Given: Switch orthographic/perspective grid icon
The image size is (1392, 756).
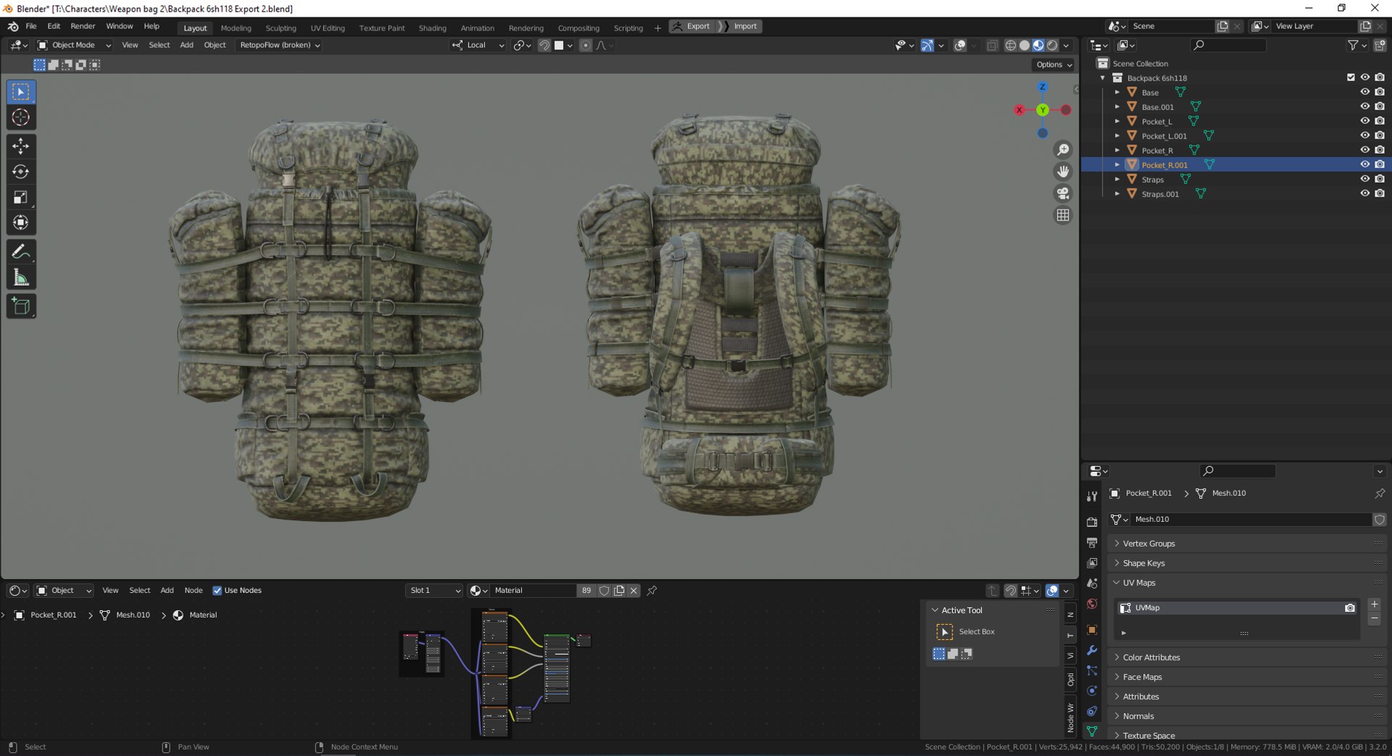Looking at the screenshot, I should point(1063,215).
